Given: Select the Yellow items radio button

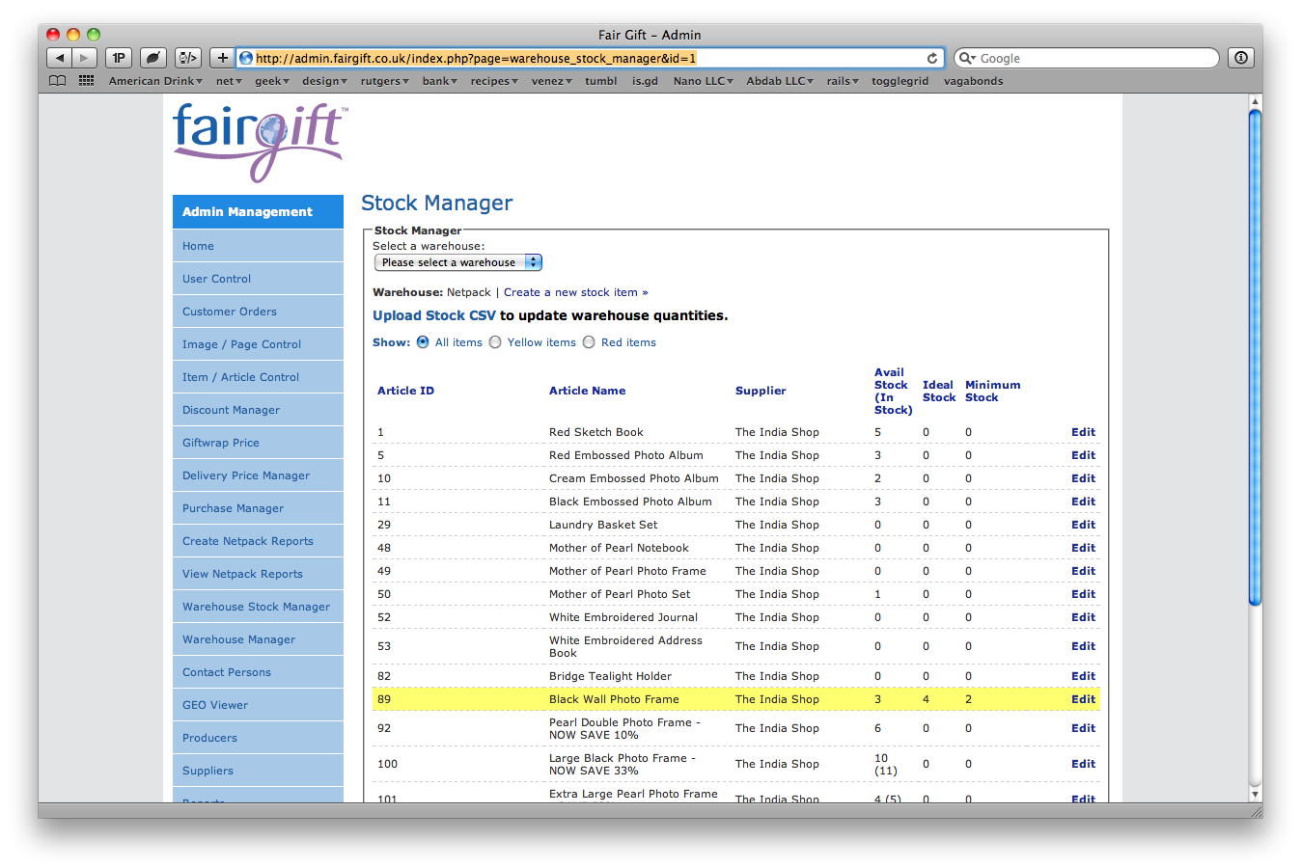Looking at the screenshot, I should pos(495,342).
